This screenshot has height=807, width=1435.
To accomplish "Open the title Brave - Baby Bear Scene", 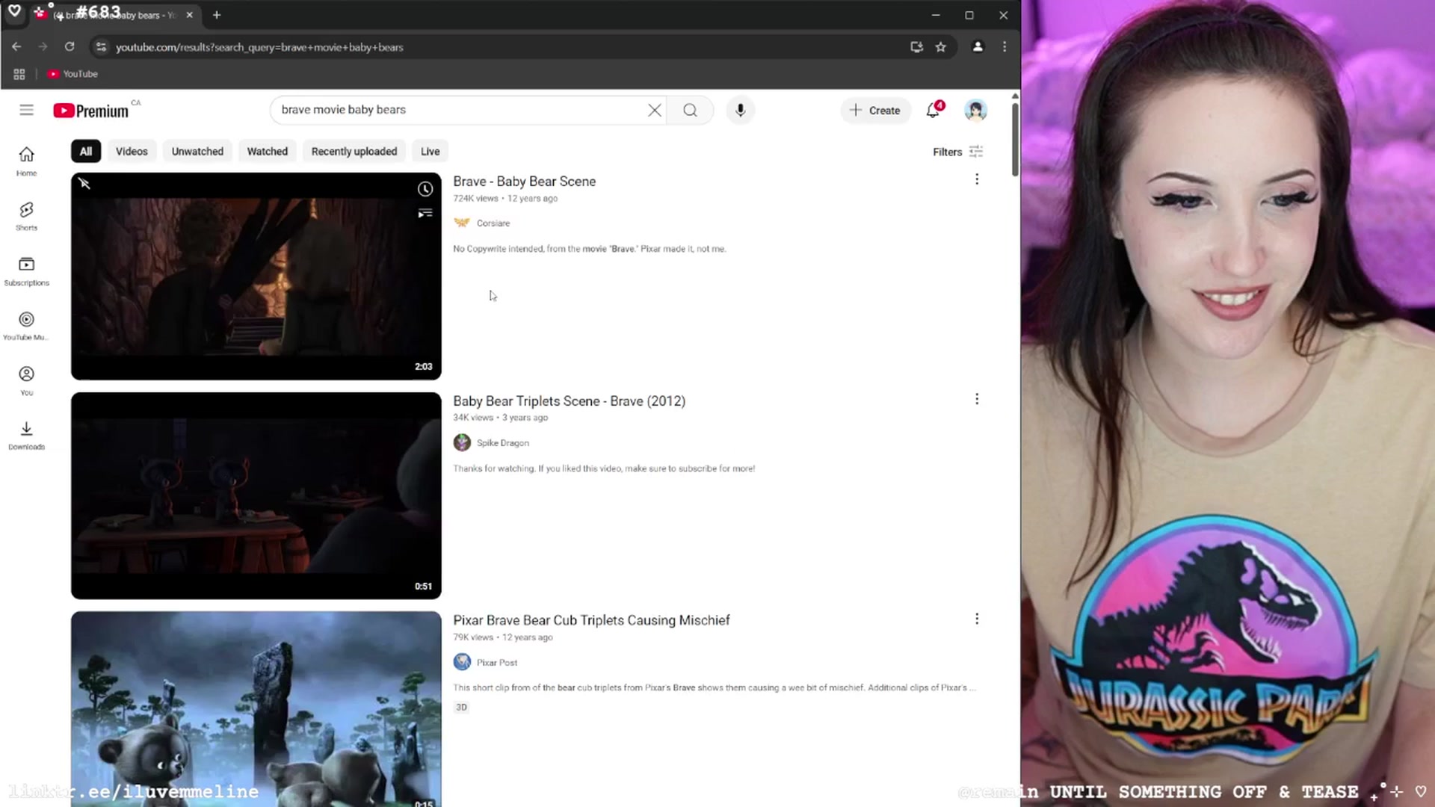I will click(x=524, y=182).
